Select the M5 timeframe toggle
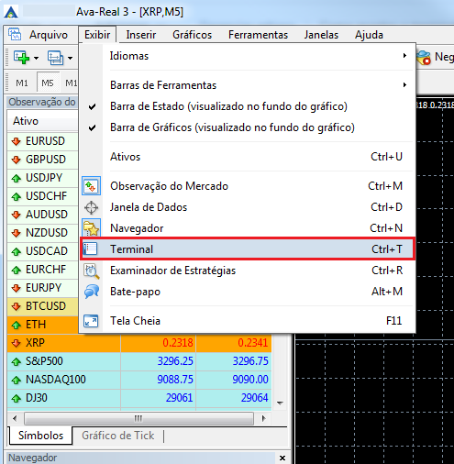The width and height of the screenshot is (454, 464). point(48,83)
